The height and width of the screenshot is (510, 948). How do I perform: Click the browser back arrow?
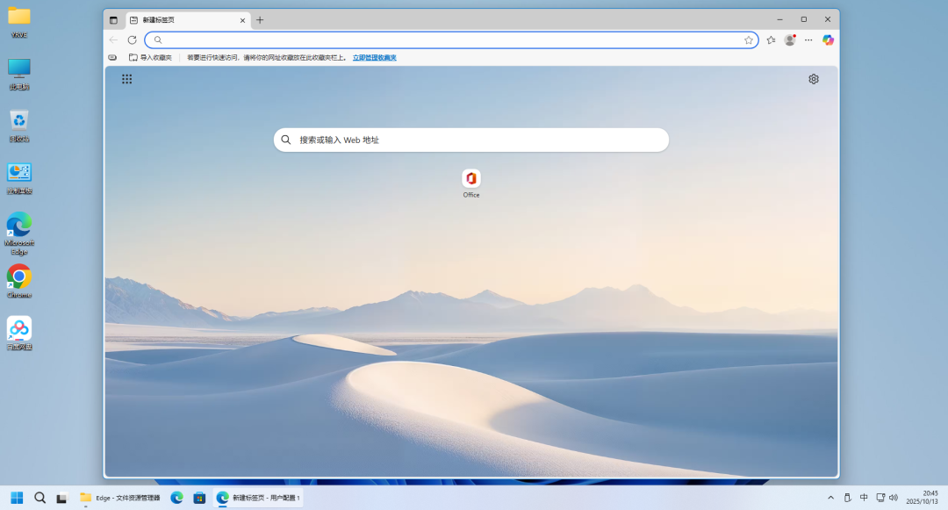(113, 40)
